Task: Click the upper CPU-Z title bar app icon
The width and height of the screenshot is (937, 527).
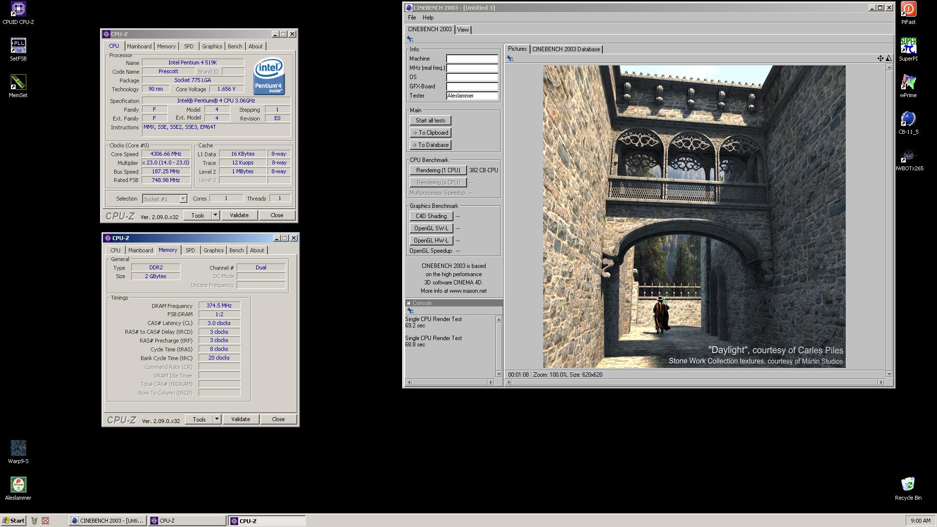Action: click(x=106, y=34)
